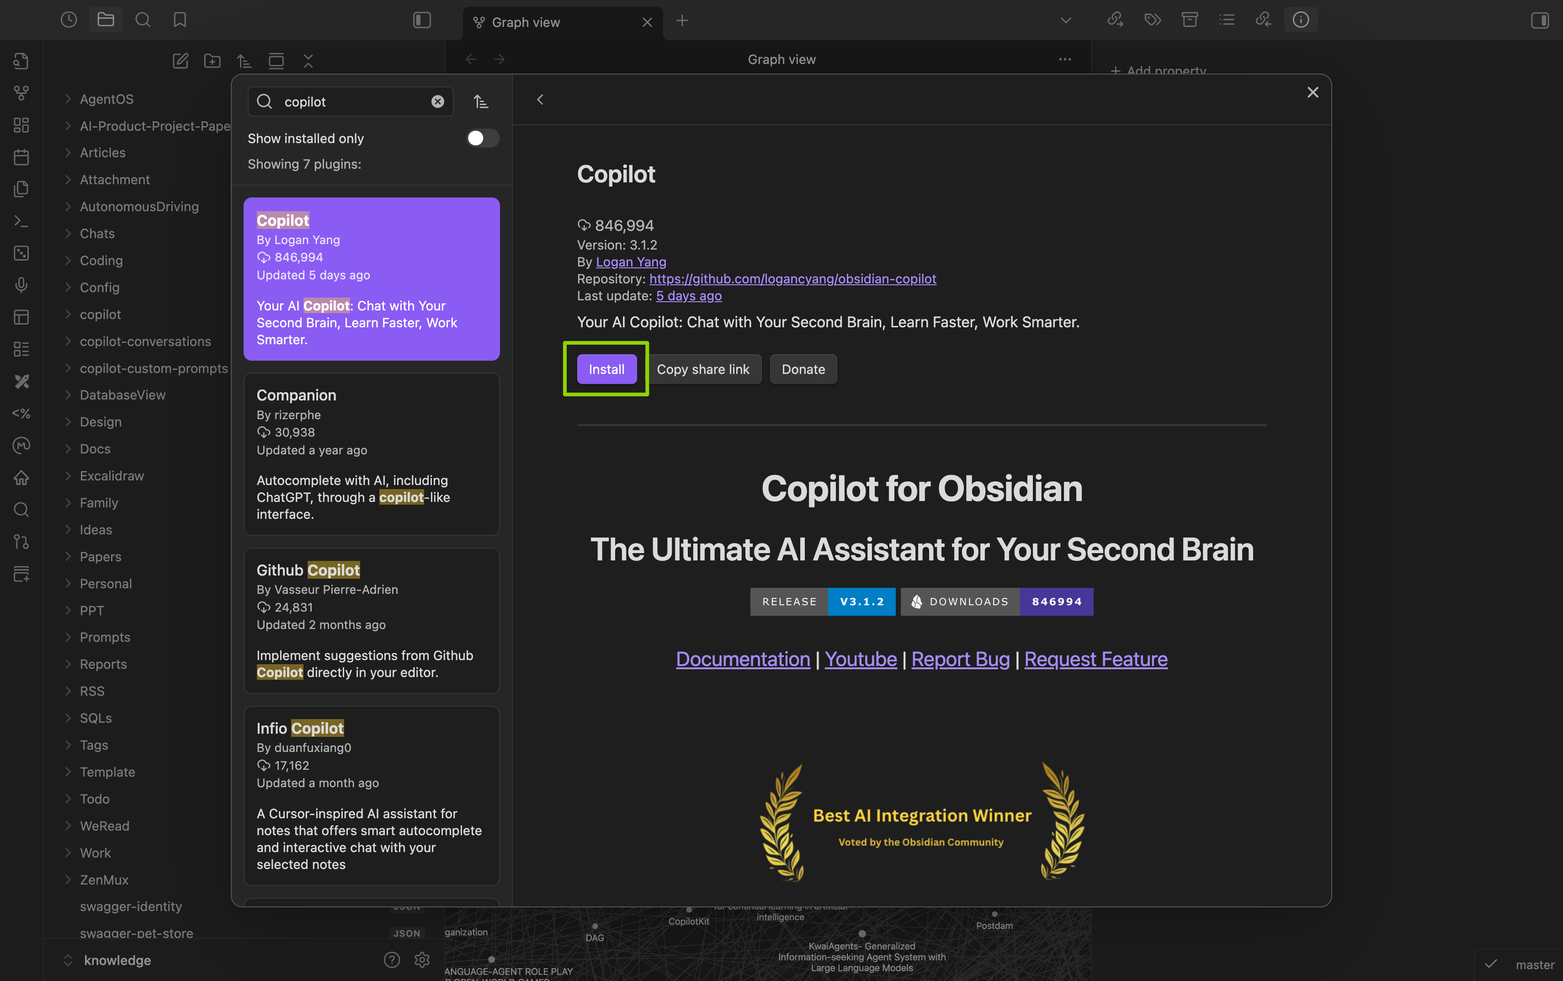Toggle the right sidebar panel icon

point(1540,20)
